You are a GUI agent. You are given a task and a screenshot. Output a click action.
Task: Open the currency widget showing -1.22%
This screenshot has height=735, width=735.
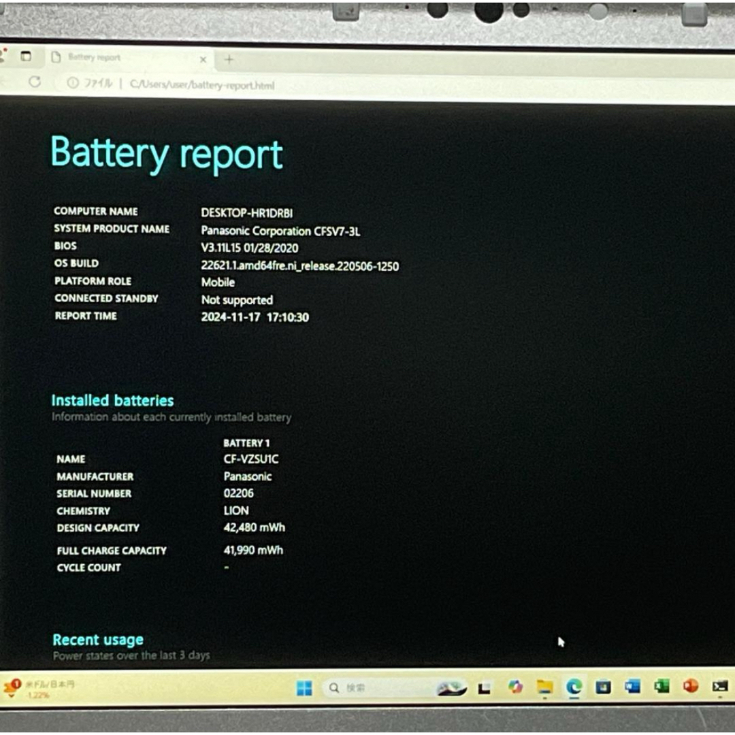pos(38,689)
